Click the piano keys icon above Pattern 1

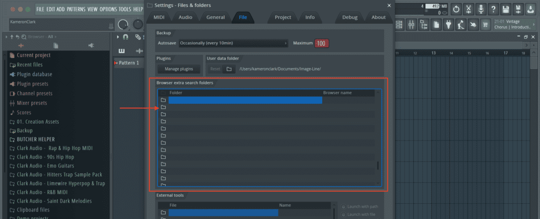(x=122, y=51)
